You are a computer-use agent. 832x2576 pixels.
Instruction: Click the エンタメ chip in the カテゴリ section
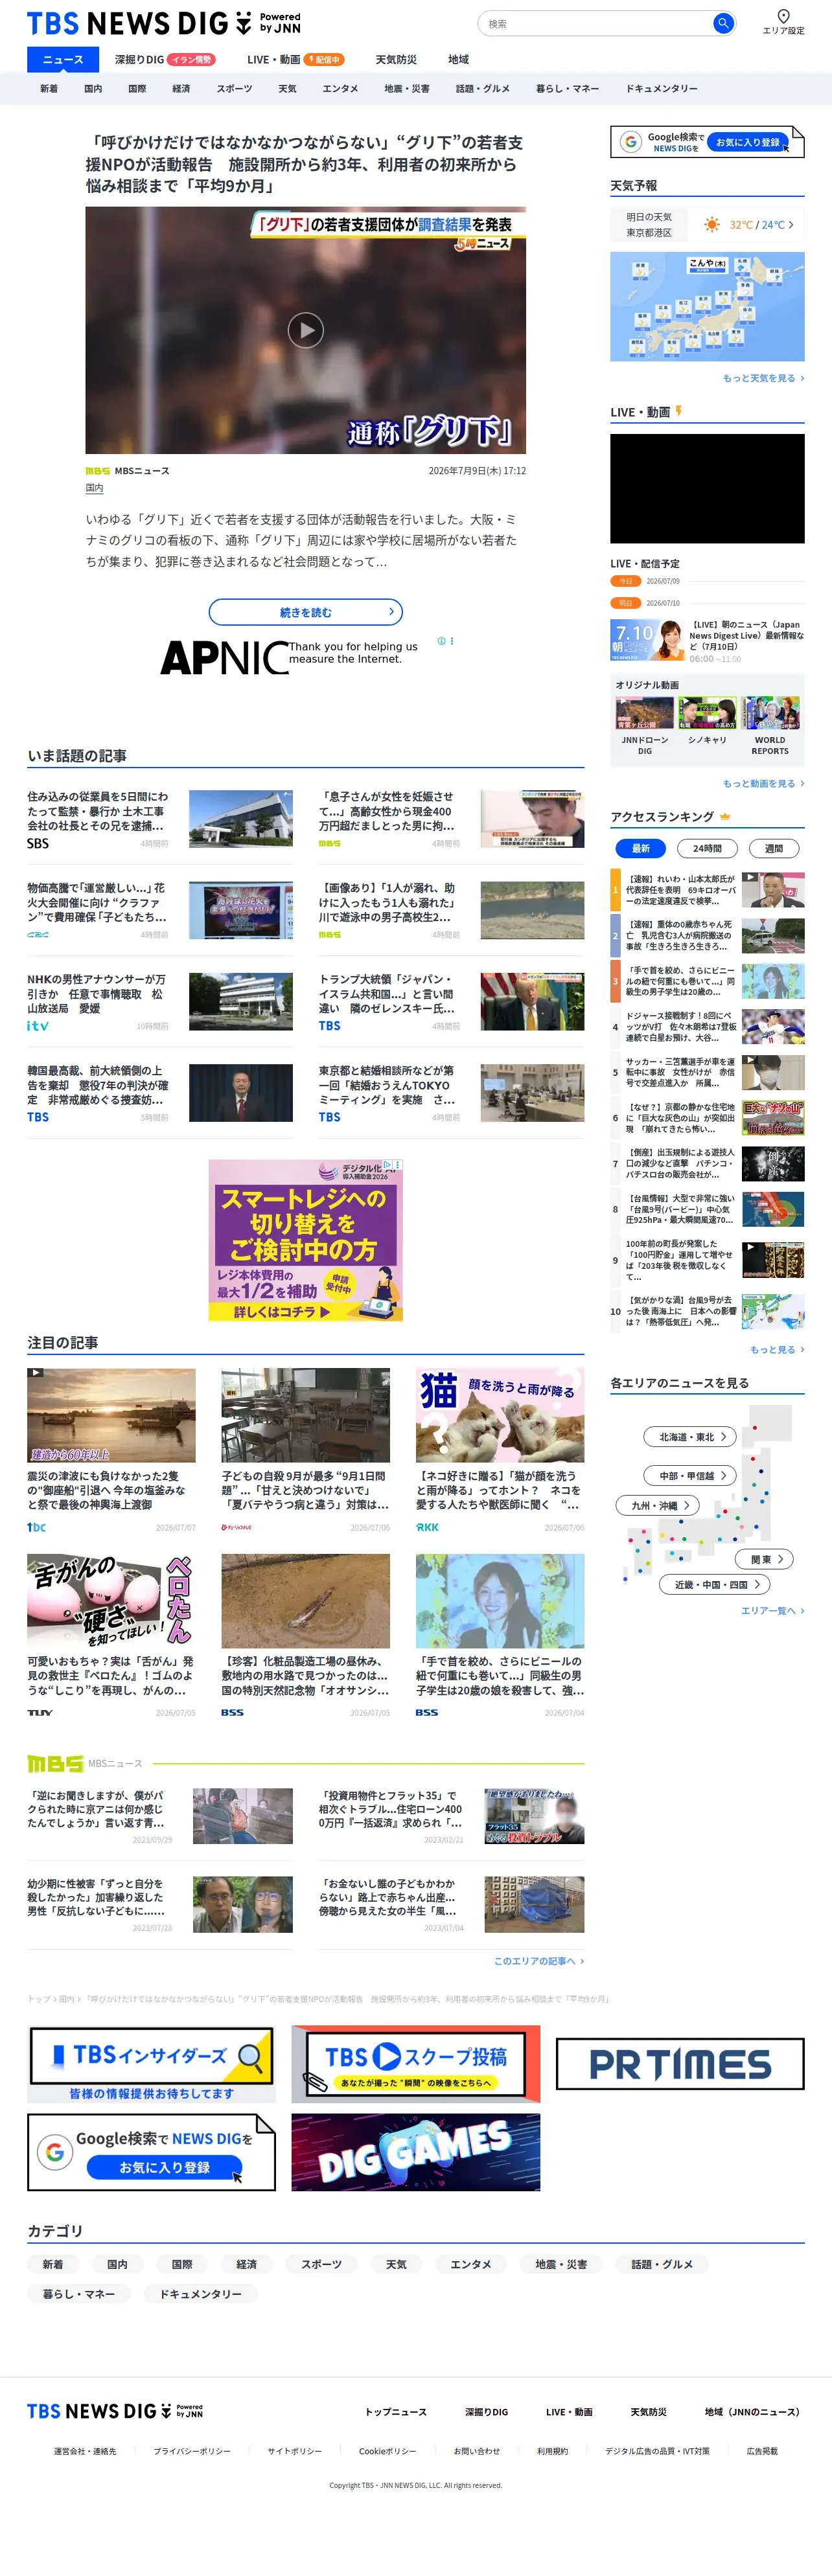(x=470, y=2264)
